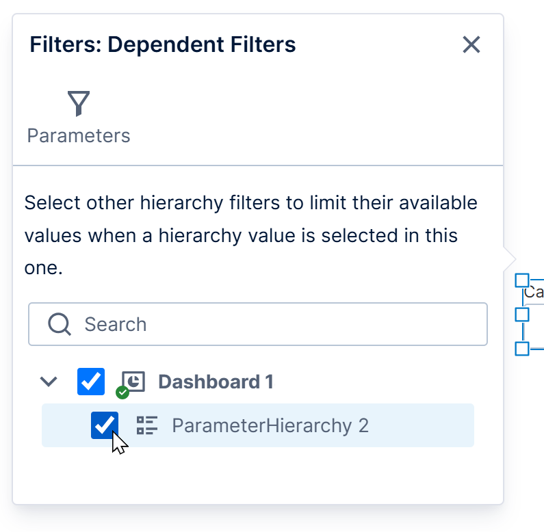
Task: Select the ParameterHierarchy 2 tree item label
Action: (x=270, y=426)
